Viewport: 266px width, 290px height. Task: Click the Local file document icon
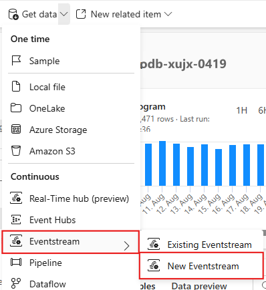pyautogui.click(x=16, y=87)
